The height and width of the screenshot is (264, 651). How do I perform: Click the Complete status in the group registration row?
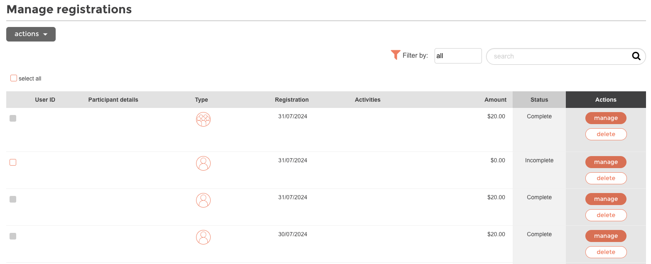[539, 116]
